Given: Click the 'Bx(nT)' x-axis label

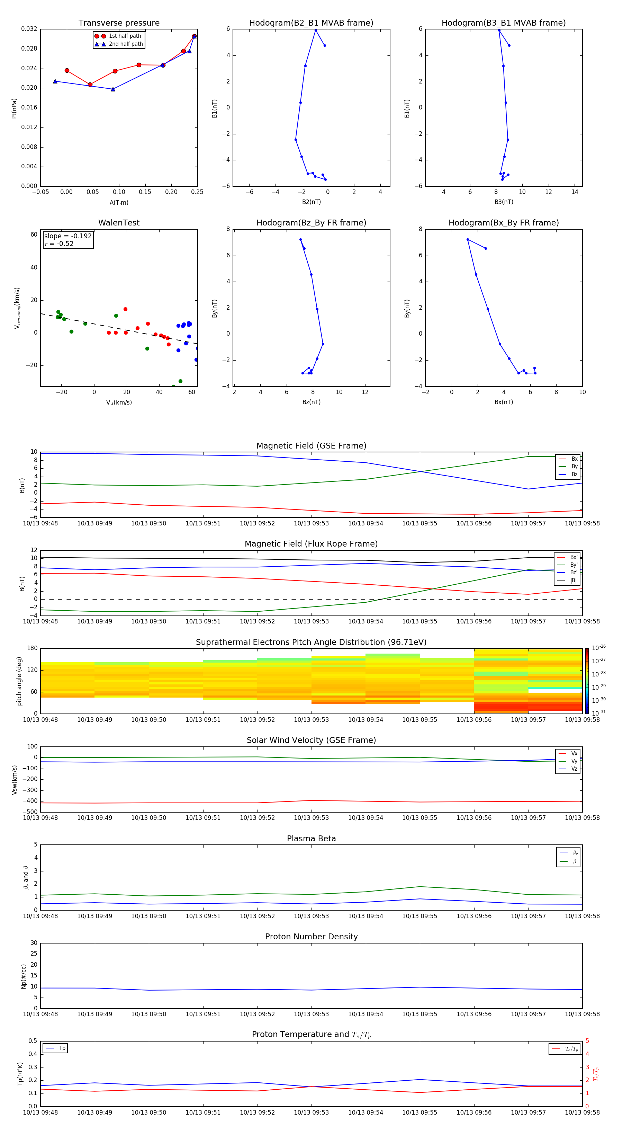Looking at the screenshot, I should 504,402.
